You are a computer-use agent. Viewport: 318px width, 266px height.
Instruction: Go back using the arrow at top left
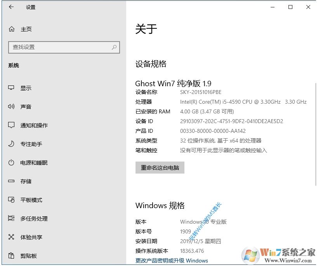[10, 7]
